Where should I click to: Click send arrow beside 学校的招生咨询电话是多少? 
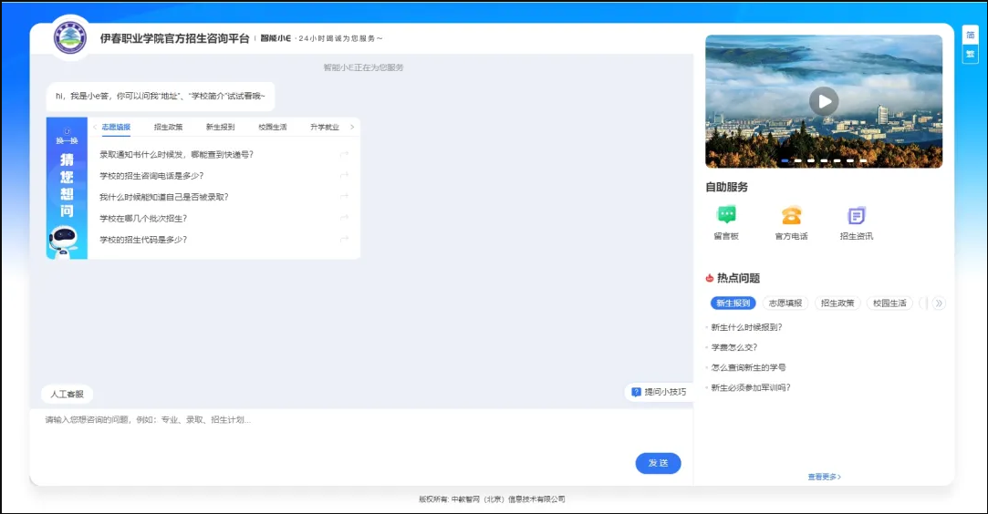(344, 176)
